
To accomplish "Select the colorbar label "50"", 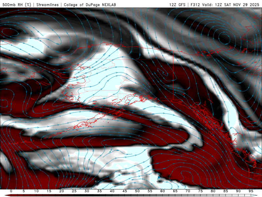I will 137,191.
